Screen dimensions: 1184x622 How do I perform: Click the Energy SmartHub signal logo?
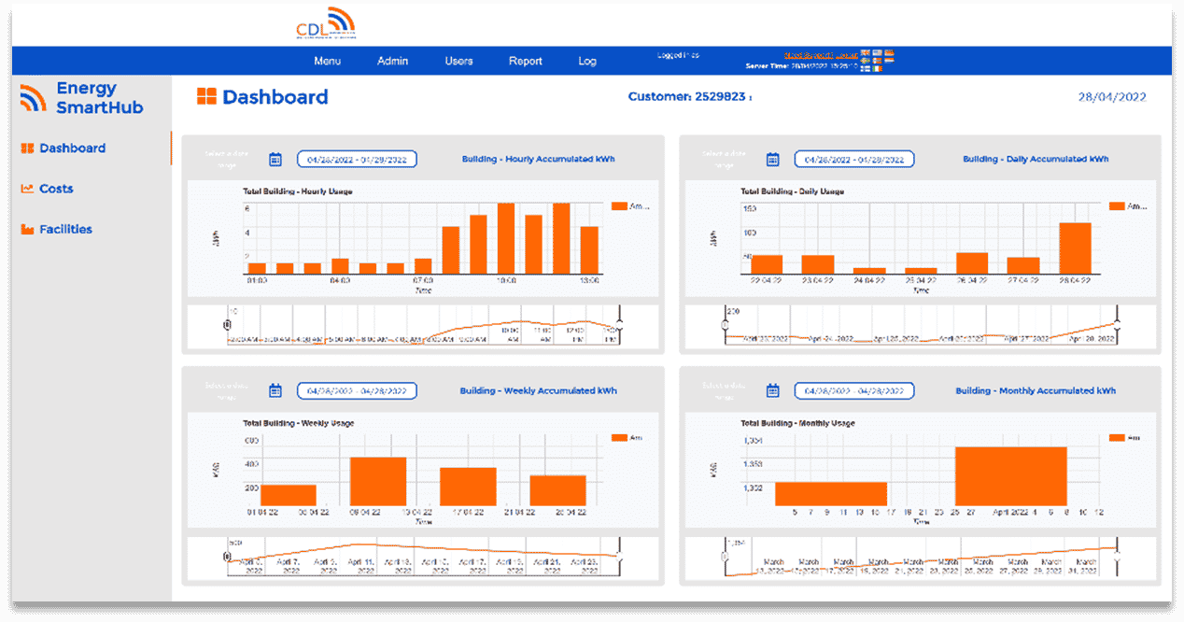(33, 98)
